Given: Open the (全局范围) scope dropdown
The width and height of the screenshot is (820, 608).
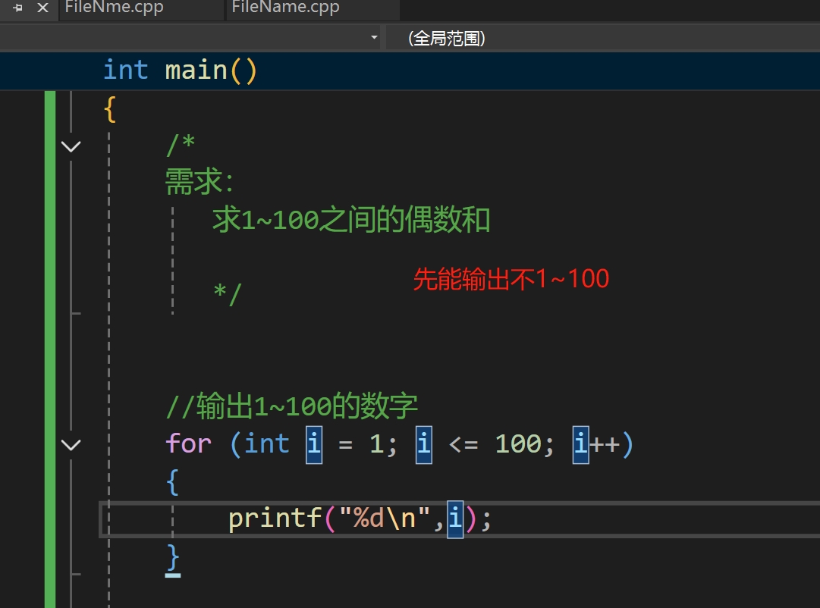Looking at the screenshot, I should click(x=603, y=38).
